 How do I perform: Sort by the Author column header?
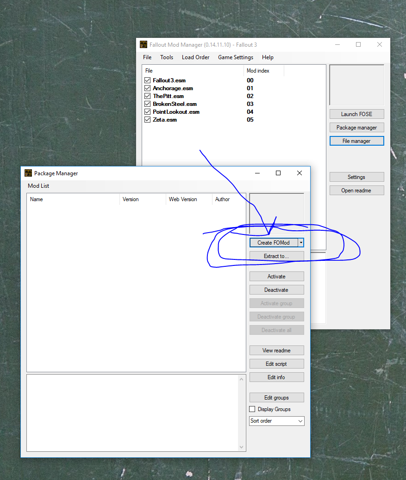point(229,199)
